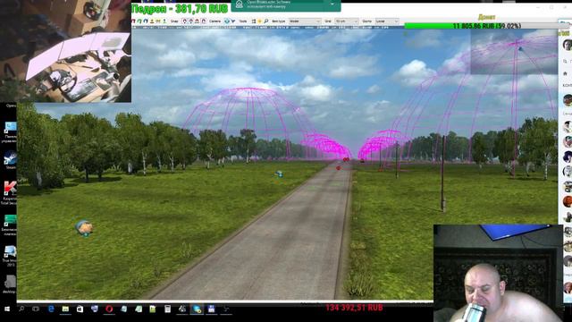
Task: Click the red magnet-shaped toolbar icon
Action: [133, 21]
